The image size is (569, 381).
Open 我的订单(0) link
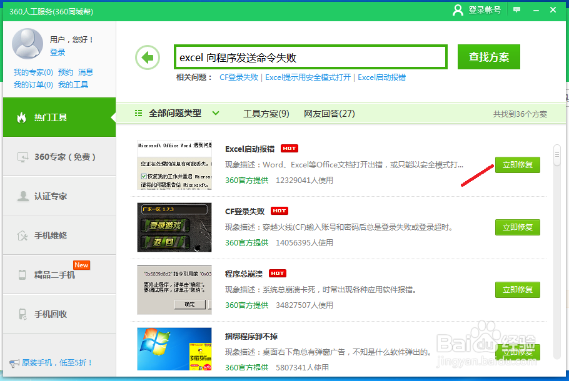pos(33,85)
